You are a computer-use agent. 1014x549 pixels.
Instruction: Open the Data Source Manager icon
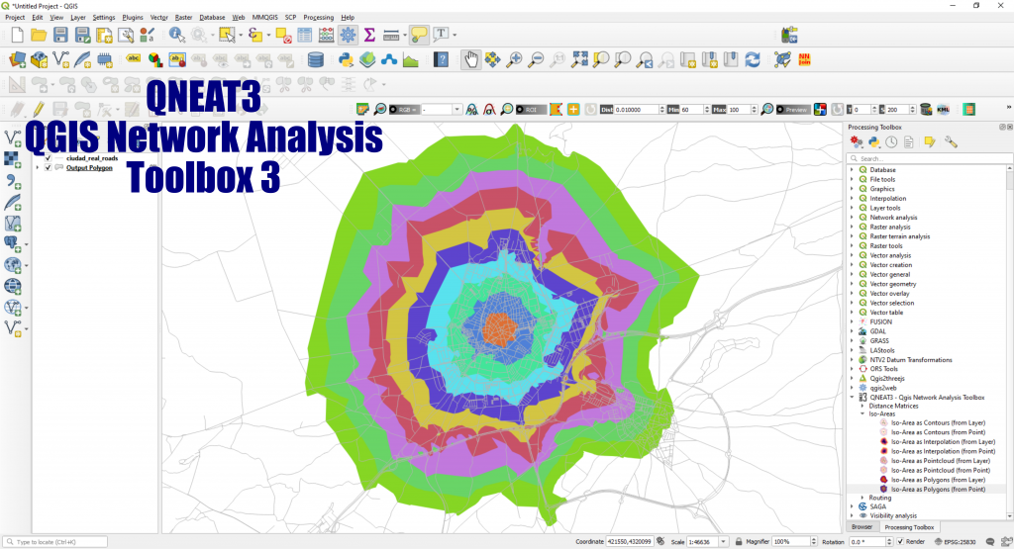(18, 60)
